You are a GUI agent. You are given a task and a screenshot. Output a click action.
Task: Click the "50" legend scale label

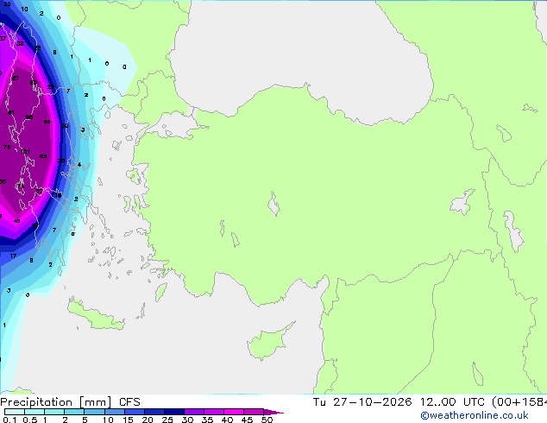coord(267,420)
